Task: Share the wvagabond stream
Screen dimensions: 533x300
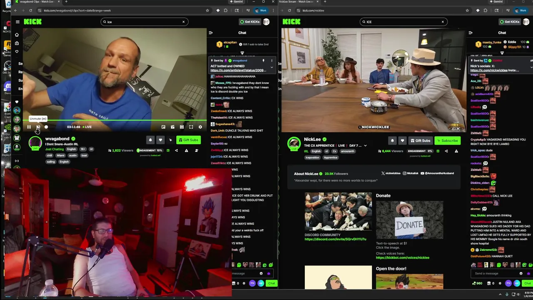Action: pyautogui.click(x=176, y=150)
